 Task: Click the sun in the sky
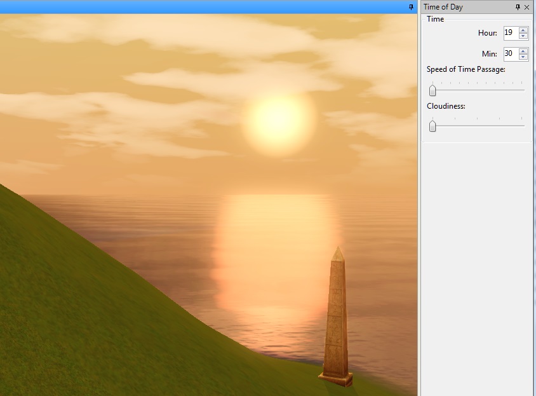point(279,119)
